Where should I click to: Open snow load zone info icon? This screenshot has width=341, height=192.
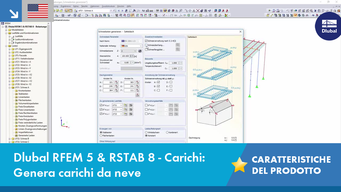click(140, 51)
